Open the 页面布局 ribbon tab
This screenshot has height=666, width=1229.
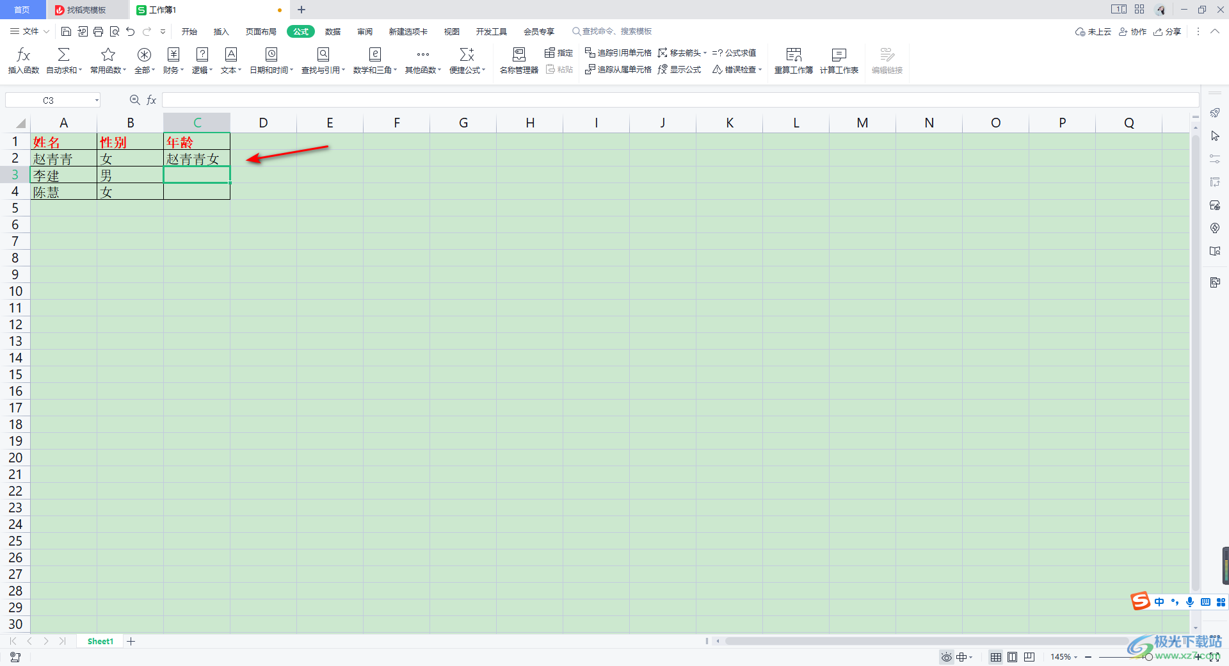tap(261, 31)
